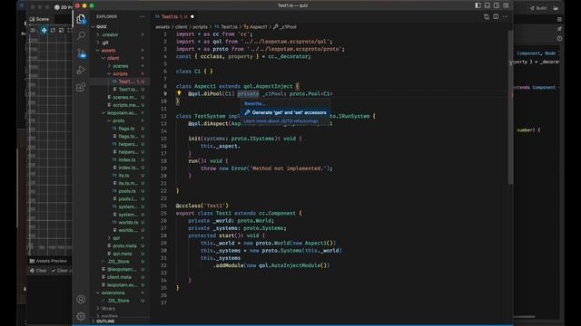The image size is (581, 326).
Task: Click the Rewrite header in refactor menu
Action: [x=255, y=103]
